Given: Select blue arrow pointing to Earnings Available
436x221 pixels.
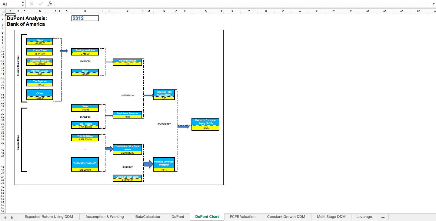Looking at the screenshot, I should tap(64, 51).
